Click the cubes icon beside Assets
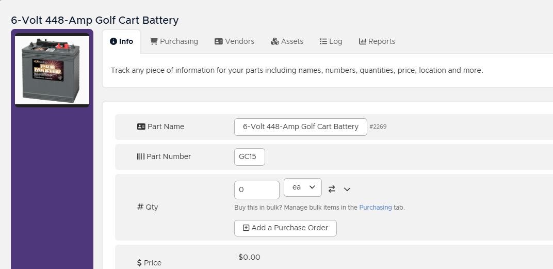Viewport: 553px width, 269px height. pos(275,41)
